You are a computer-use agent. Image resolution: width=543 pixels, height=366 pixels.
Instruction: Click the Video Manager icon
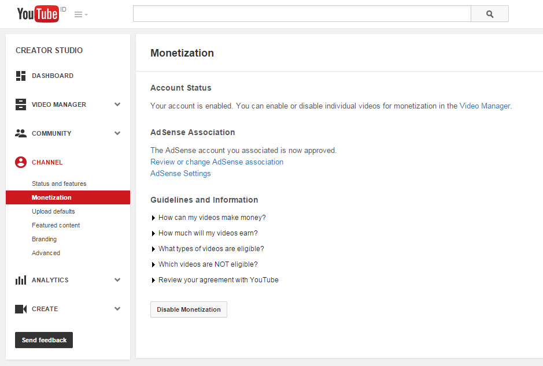[21, 104]
